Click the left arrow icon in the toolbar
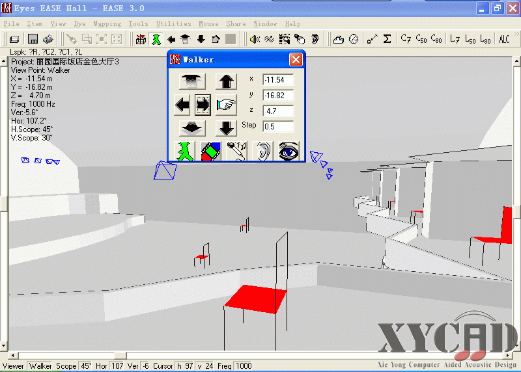 pos(171,40)
